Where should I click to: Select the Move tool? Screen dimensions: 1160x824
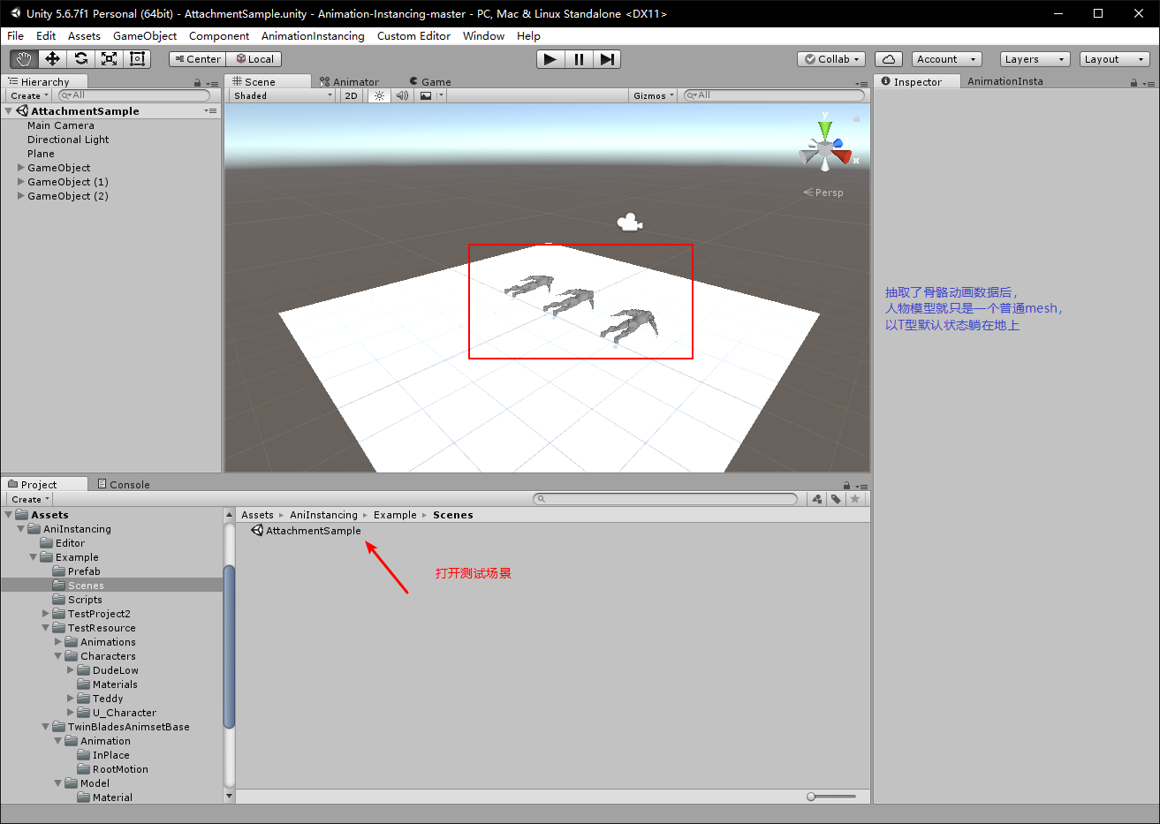[x=51, y=59]
